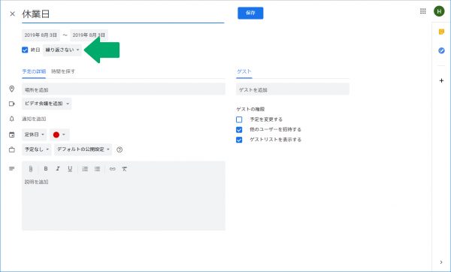Image resolution: width=451 pixels, height=272 pixels.
Task: Click the ゲストを追加 guest field
Action: tap(292, 89)
